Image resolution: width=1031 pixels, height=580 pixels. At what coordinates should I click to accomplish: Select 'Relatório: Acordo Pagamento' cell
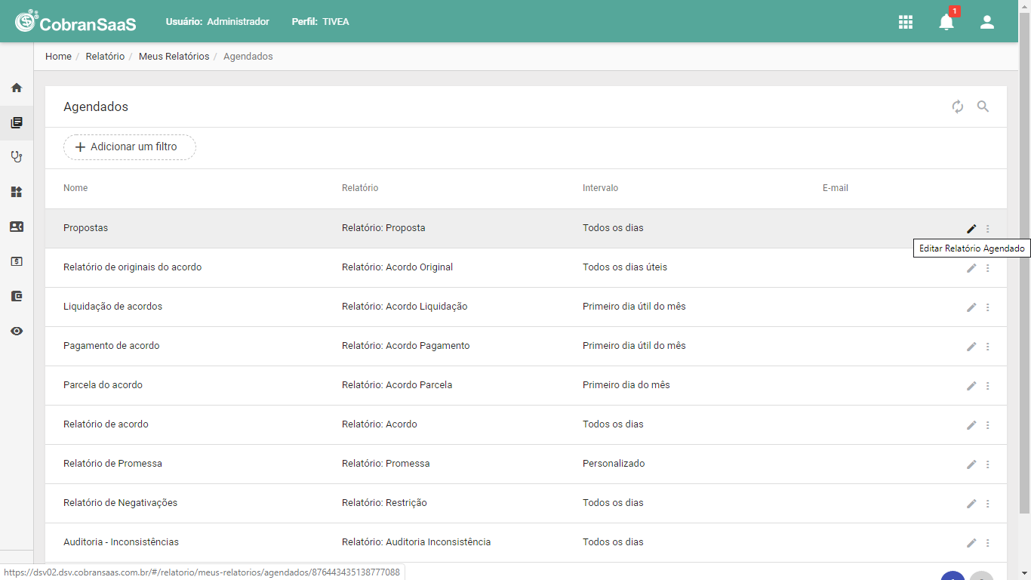point(405,346)
